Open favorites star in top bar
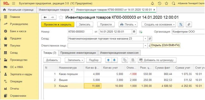Image resolution: width=205 pixels, height=100 pixels. coord(166,4)
